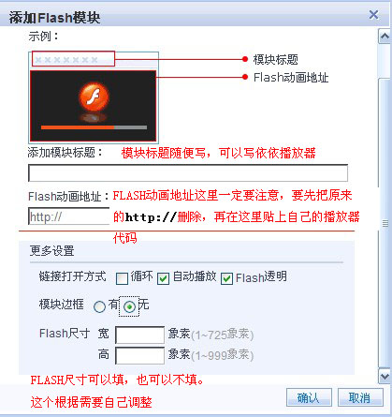Click the scrollbar down arrow
The width and height of the screenshot is (392, 417).
coord(385,376)
